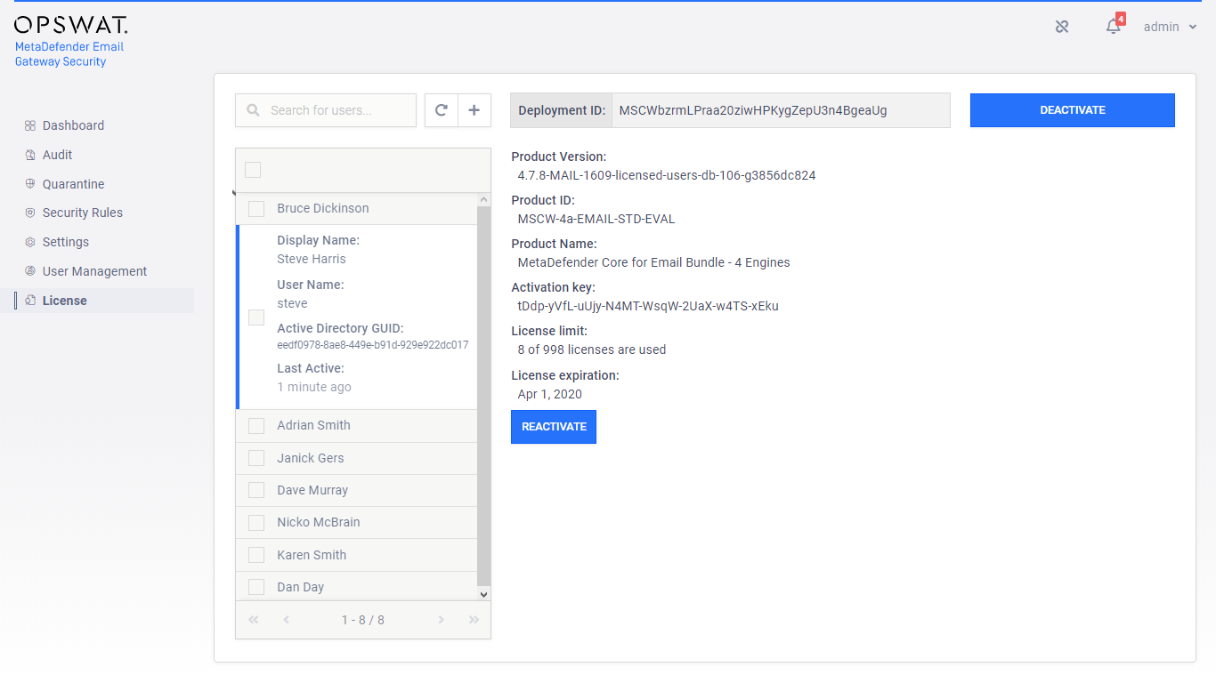Open the admin account dropdown

tap(1170, 27)
